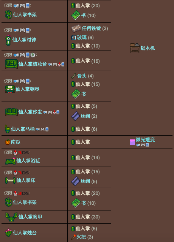This screenshot has width=174, height=242.
Task: Click the cactus breastplate icon
Action: (x=11, y=217)
